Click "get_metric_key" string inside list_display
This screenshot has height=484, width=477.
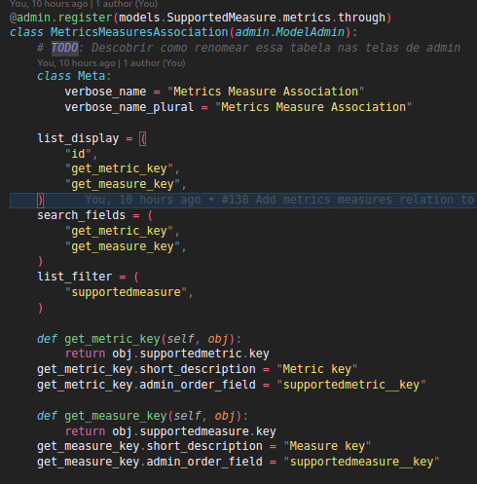tap(119, 168)
